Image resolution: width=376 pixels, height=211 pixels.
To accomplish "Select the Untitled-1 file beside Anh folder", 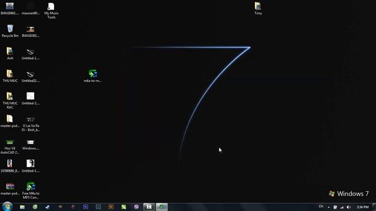I will (x=31, y=54).
